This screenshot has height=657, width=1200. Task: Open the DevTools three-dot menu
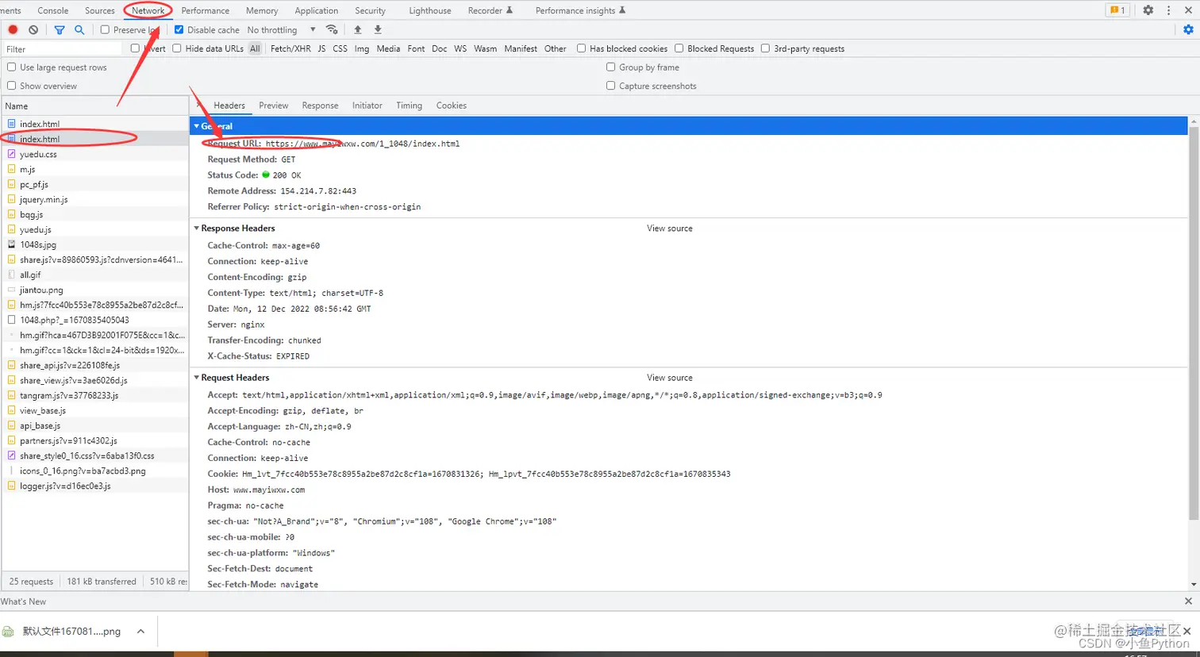click(1168, 10)
